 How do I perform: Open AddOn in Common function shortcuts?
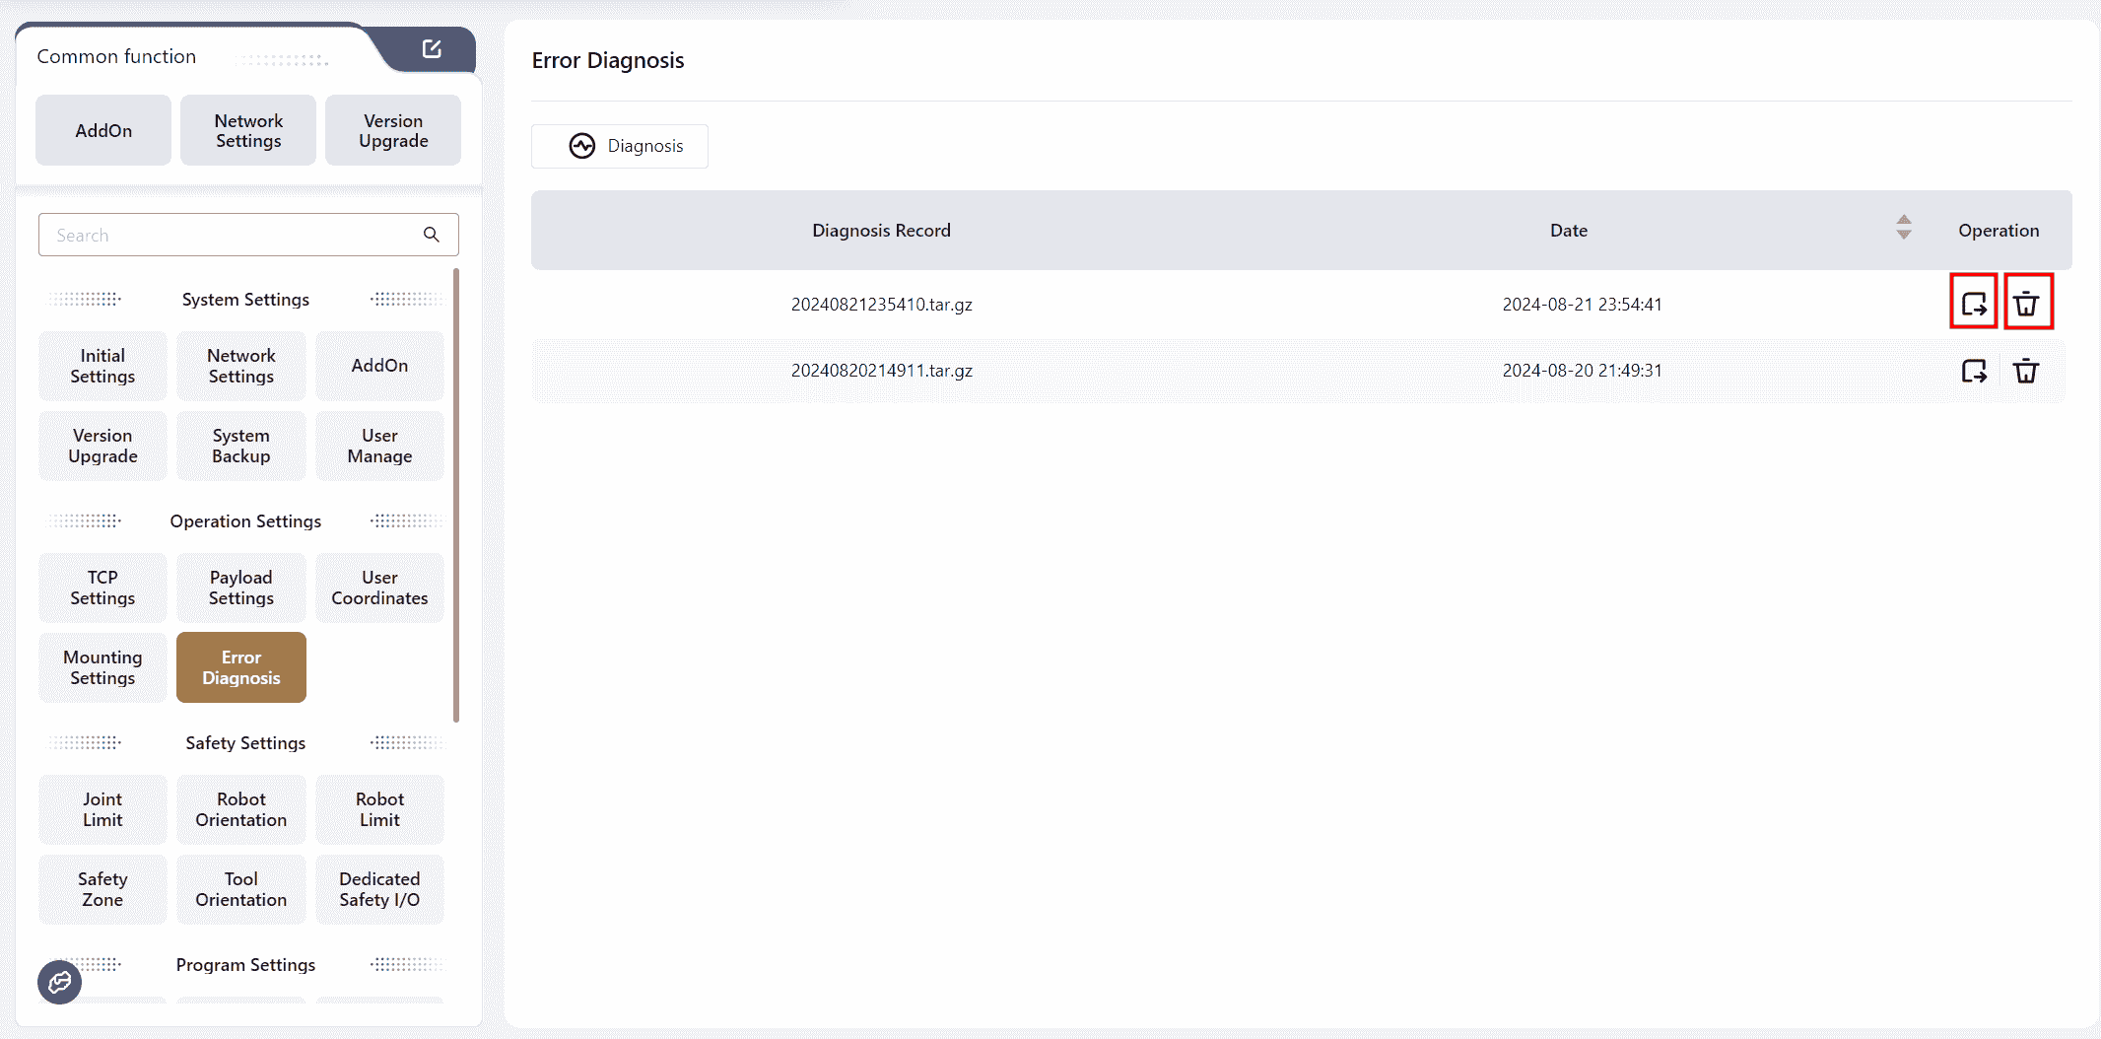pyautogui.click(x=103, y=130)
